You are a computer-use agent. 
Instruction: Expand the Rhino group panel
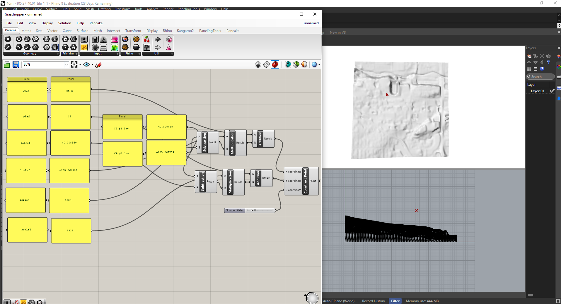click(x=139, y=54)
